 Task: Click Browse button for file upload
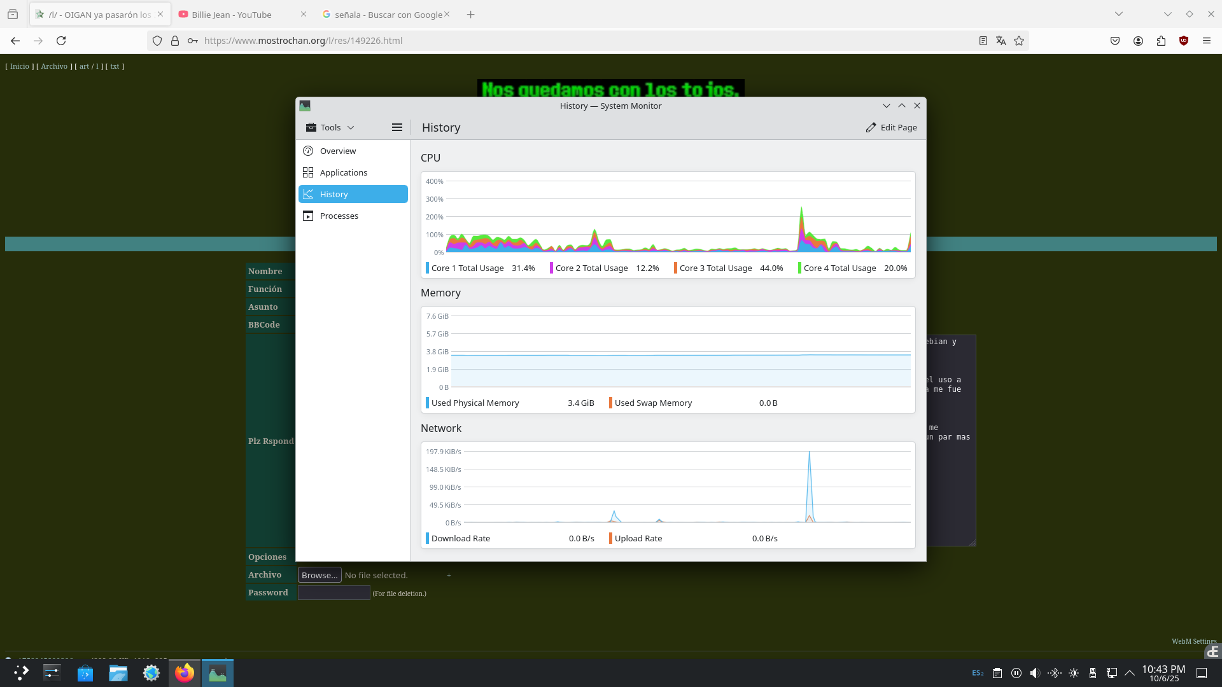tap(320, 575)
